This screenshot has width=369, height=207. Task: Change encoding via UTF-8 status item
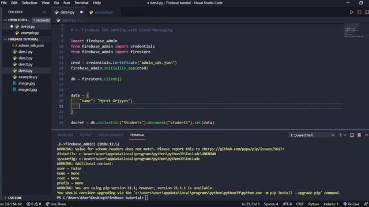tap(287, 204)
